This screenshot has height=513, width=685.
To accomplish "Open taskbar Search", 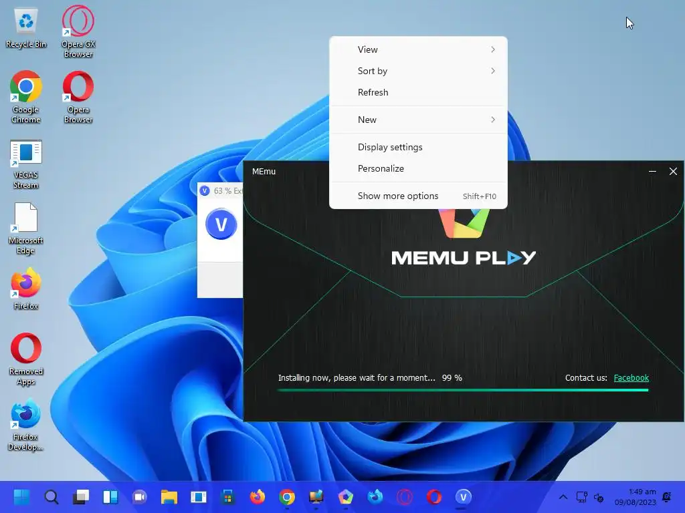I will click(51, 497).
